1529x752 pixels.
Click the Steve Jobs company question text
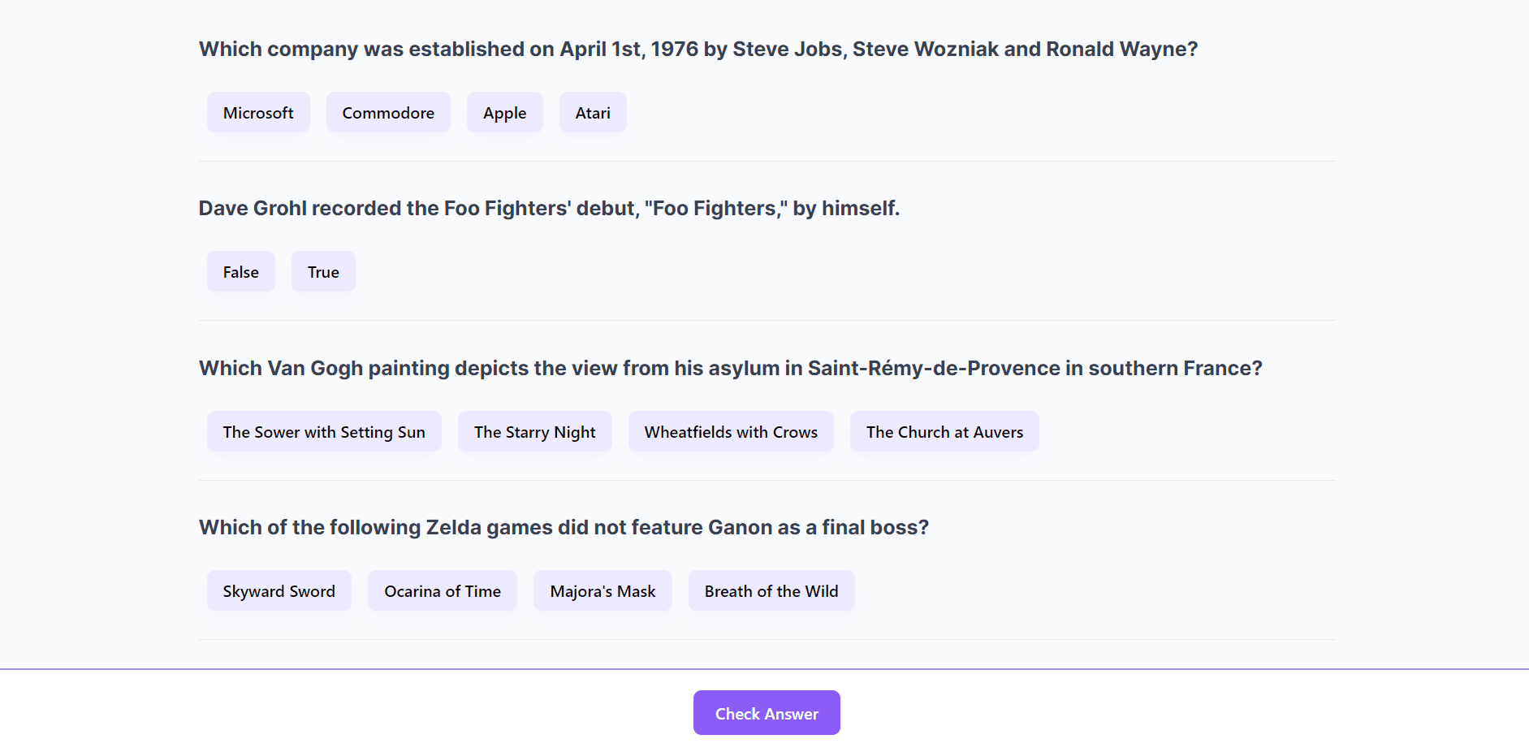tap(698, 50)
